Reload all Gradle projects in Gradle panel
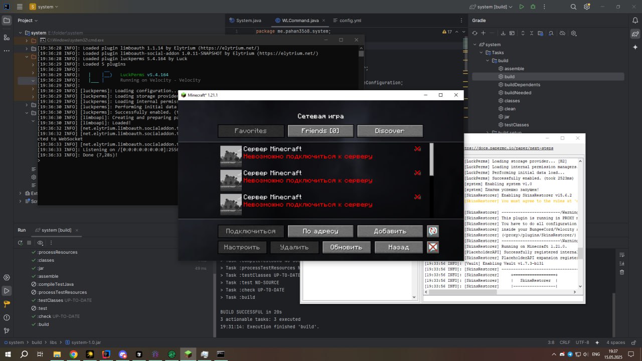642x361 pixels. click(474, 33)
